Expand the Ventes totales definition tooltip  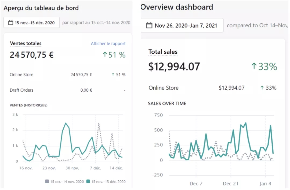point(26,43)
